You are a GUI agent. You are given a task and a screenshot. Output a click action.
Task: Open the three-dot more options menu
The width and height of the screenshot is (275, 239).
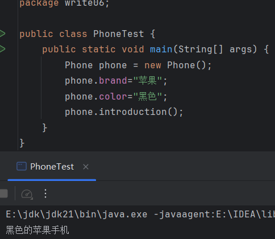click(x=45, y=193)
